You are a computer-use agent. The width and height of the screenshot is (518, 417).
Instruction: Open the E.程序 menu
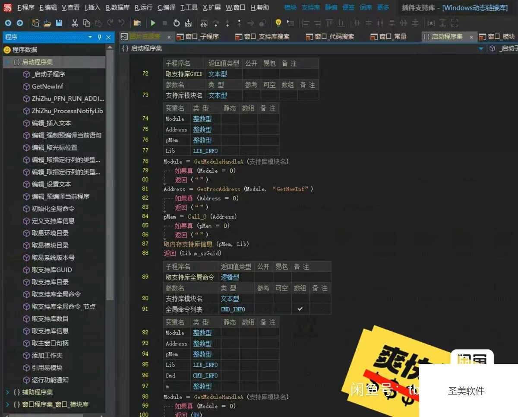26,7
